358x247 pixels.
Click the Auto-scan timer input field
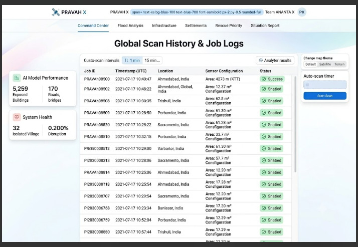point(325,85)
